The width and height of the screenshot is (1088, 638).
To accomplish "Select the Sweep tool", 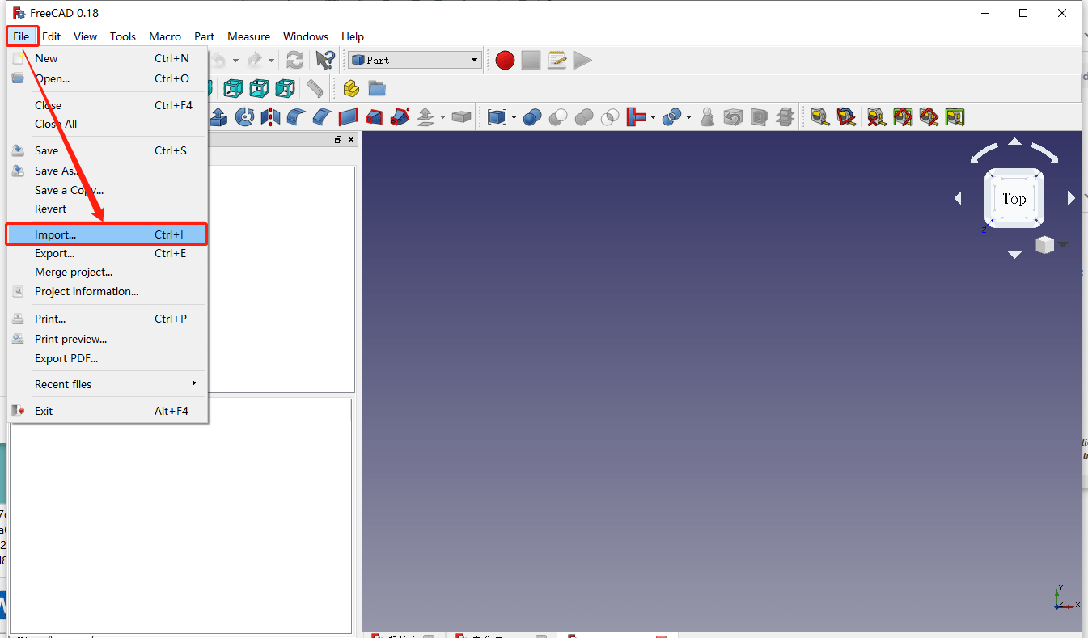I will 399,117.
